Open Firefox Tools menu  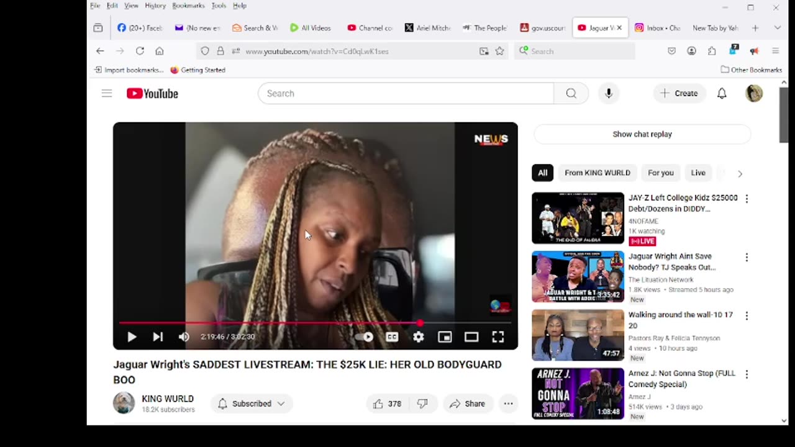[219, 6]
